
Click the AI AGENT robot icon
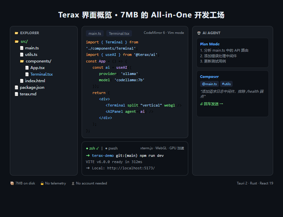(x=199, y=33)
